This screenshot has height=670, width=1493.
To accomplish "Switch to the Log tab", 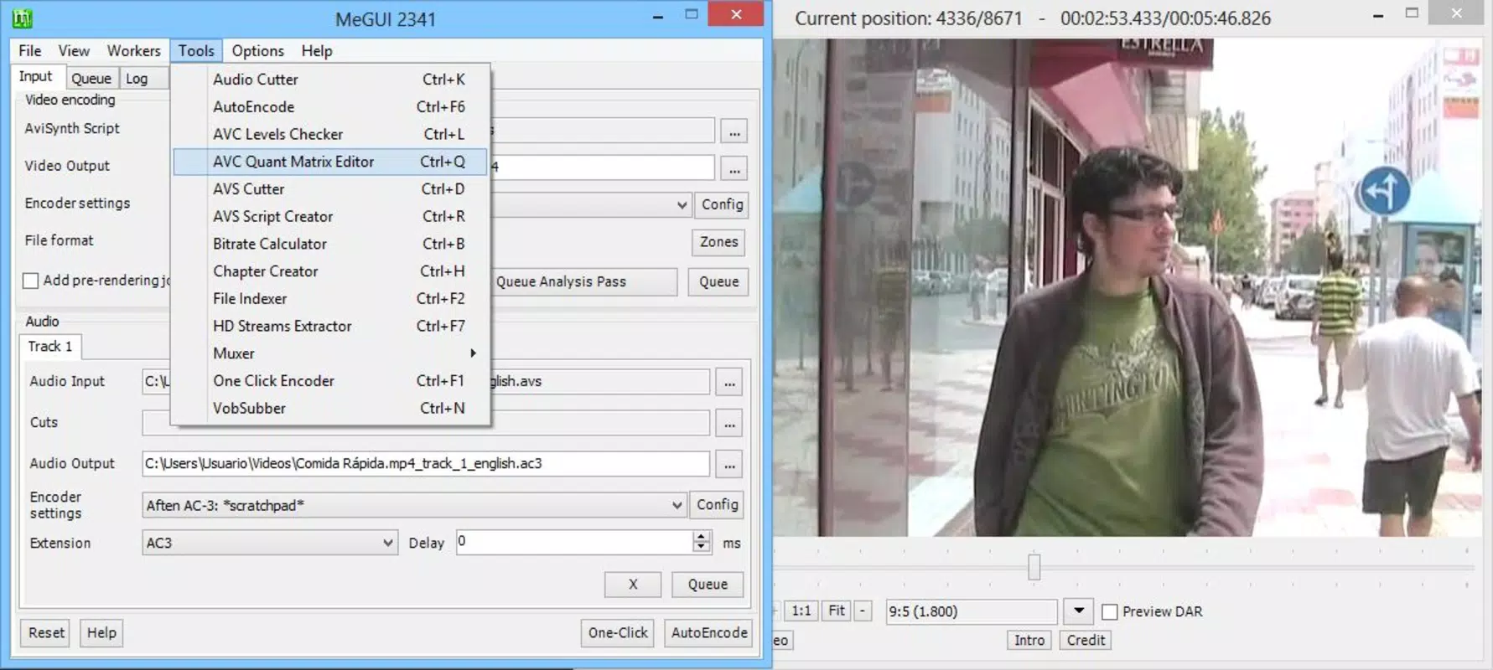I will coord(137,78).
